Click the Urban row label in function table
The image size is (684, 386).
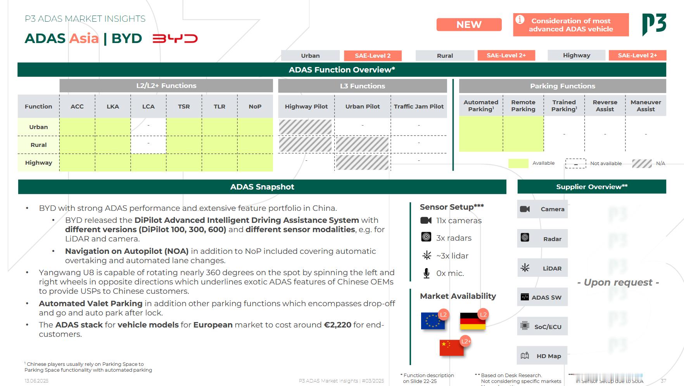[x=38, y=127]
